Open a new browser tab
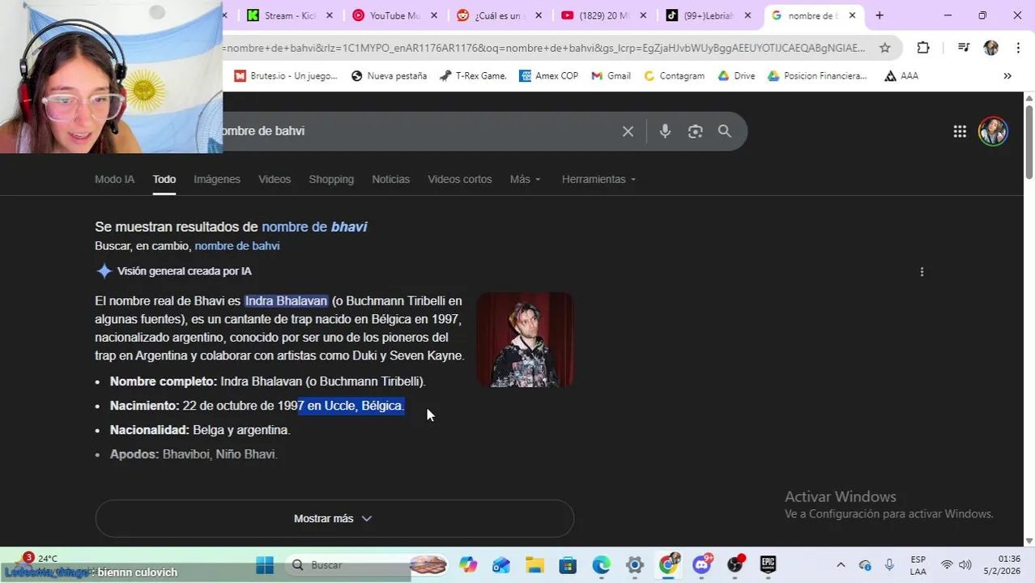The height and width of the screenshot is (583, 1035). point(880,15)
